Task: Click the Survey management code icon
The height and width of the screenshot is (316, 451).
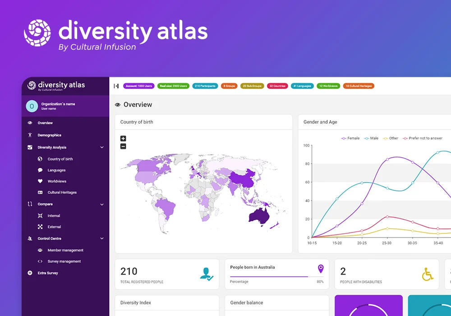Action: point(40,261)
